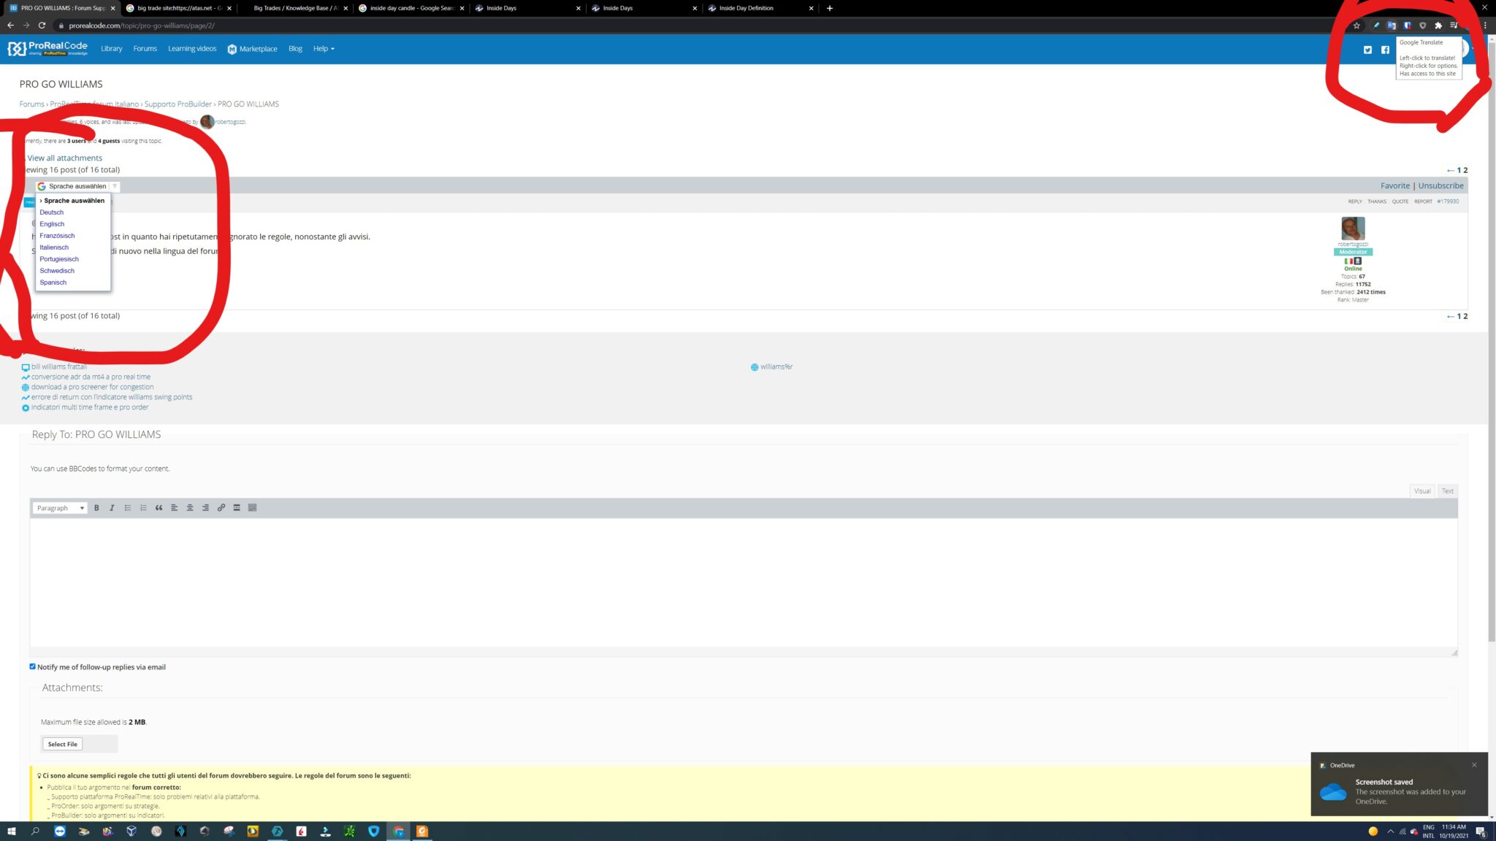Align text center in the editor
This screenshot has width=1496, height=841.
190,508
